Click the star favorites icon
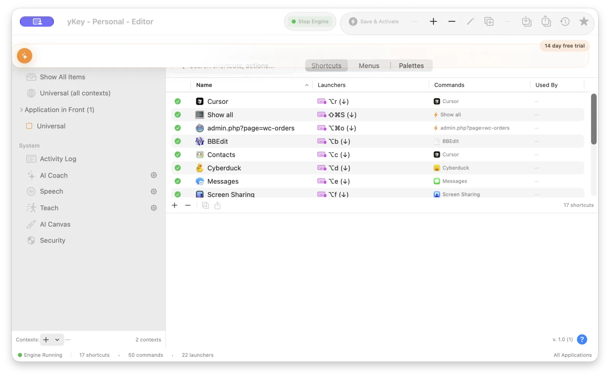 point(584,21)
